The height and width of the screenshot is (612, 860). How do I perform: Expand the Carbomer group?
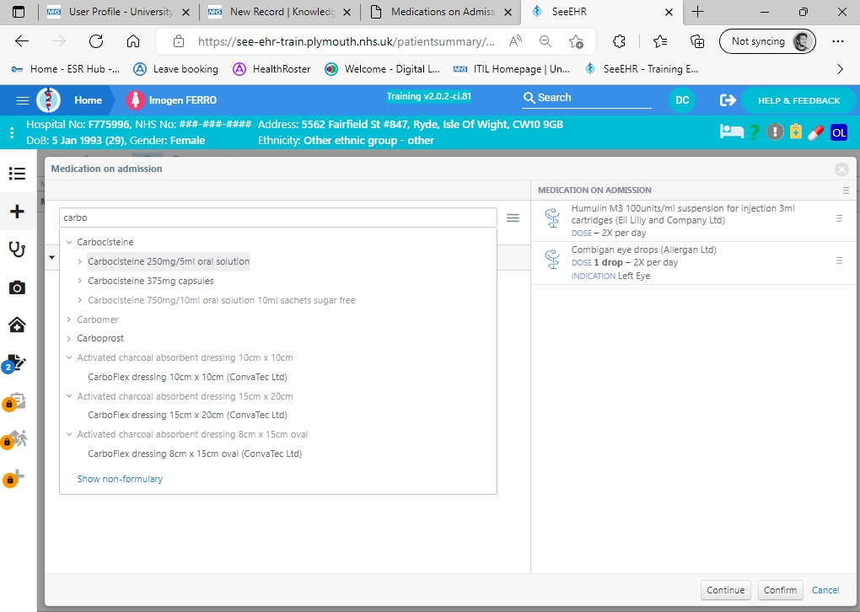[x=69, y=319]
